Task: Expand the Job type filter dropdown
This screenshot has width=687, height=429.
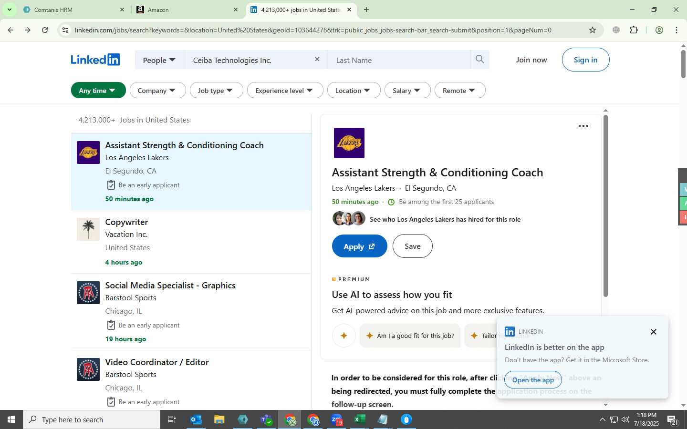Action: click(x=217, y=90)
